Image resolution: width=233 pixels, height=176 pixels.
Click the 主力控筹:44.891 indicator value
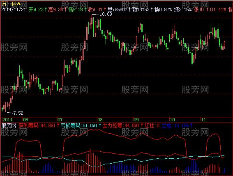click(121, 126)
